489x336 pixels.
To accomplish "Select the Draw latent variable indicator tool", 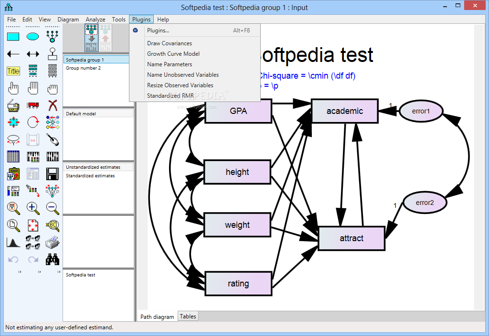I will coord(53,37).
